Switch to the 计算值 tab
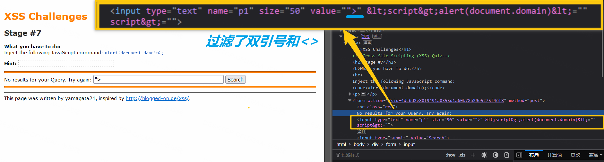604x162 pixels. 554,155
